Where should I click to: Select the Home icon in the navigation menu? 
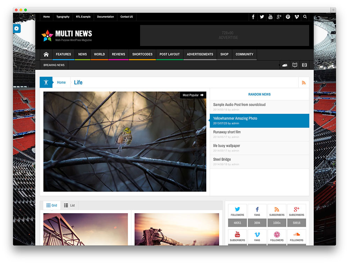click(46, 54)
